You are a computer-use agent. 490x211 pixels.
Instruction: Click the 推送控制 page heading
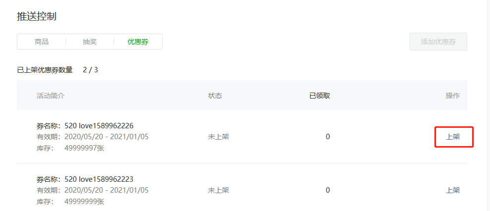(x=37, y=16)
